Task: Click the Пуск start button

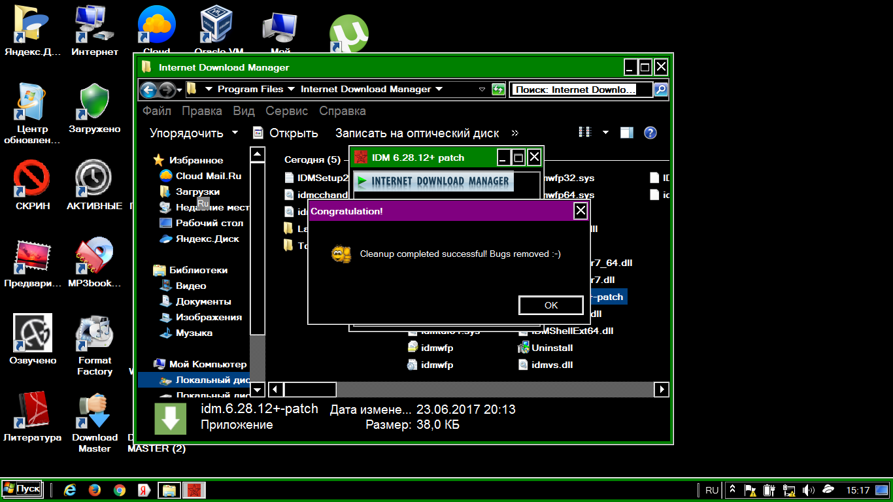Action: coord(22,489)
